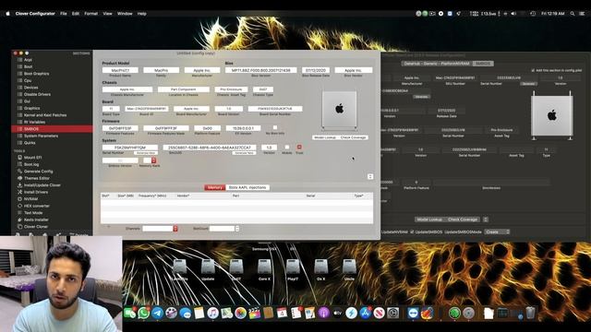
Task: Click the SlotCount stepper arrows
Action: 237,229
